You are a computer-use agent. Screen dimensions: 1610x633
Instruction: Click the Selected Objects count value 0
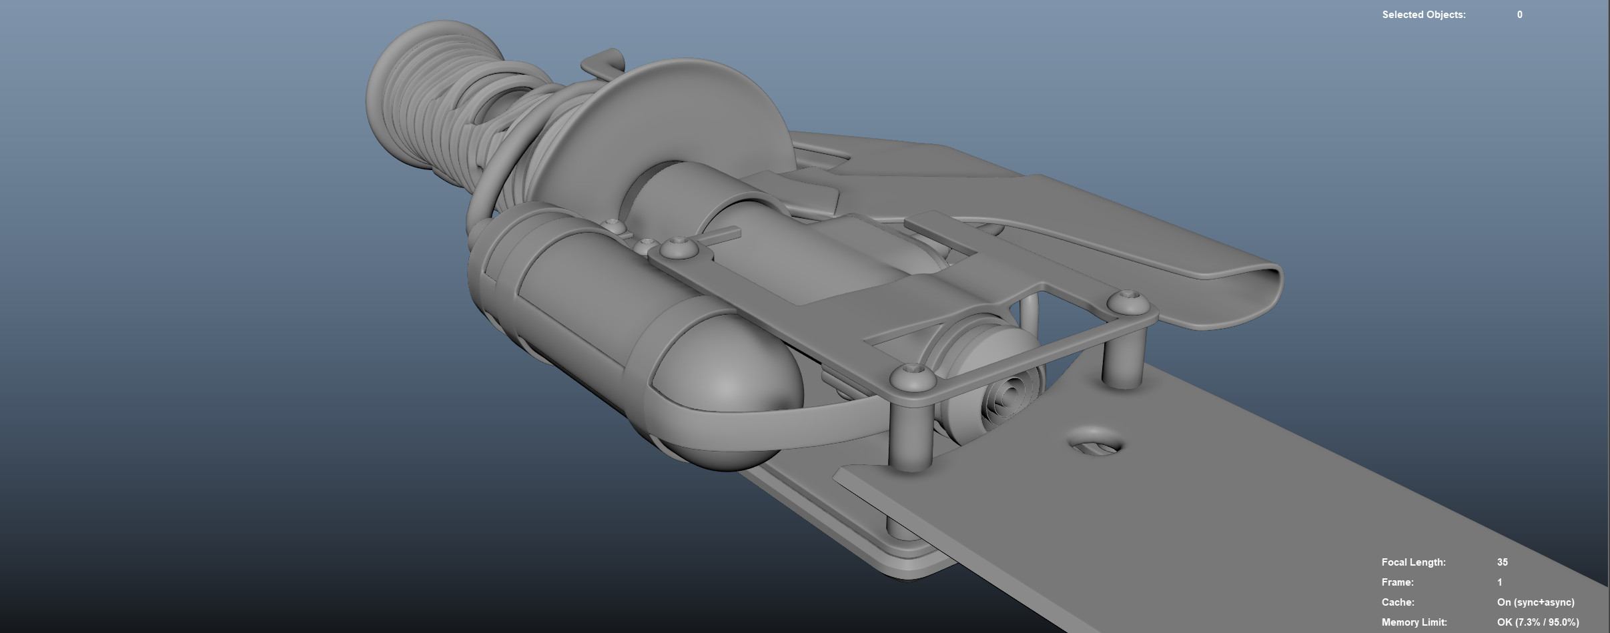pos(1520,15)
